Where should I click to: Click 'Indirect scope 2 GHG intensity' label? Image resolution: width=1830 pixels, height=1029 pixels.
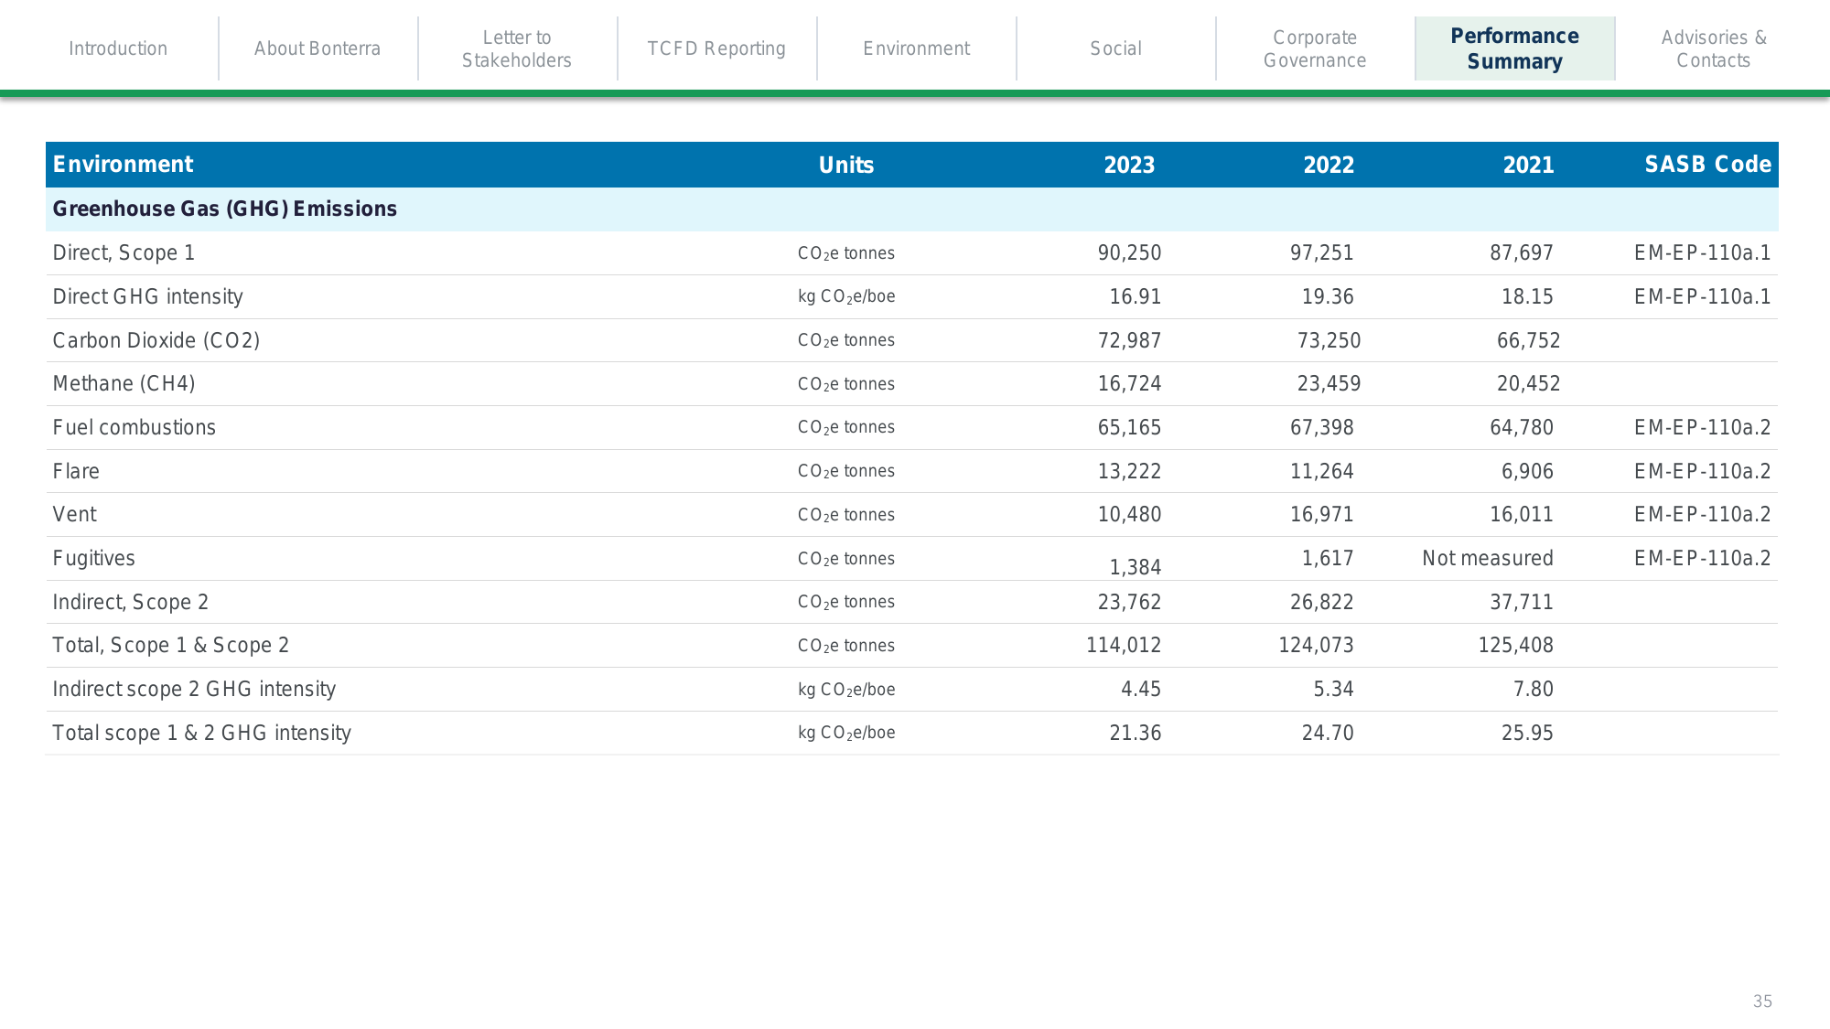coord(194,689)
